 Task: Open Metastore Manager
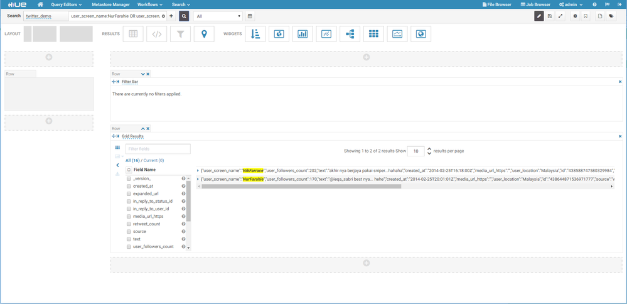click(110, 4)
